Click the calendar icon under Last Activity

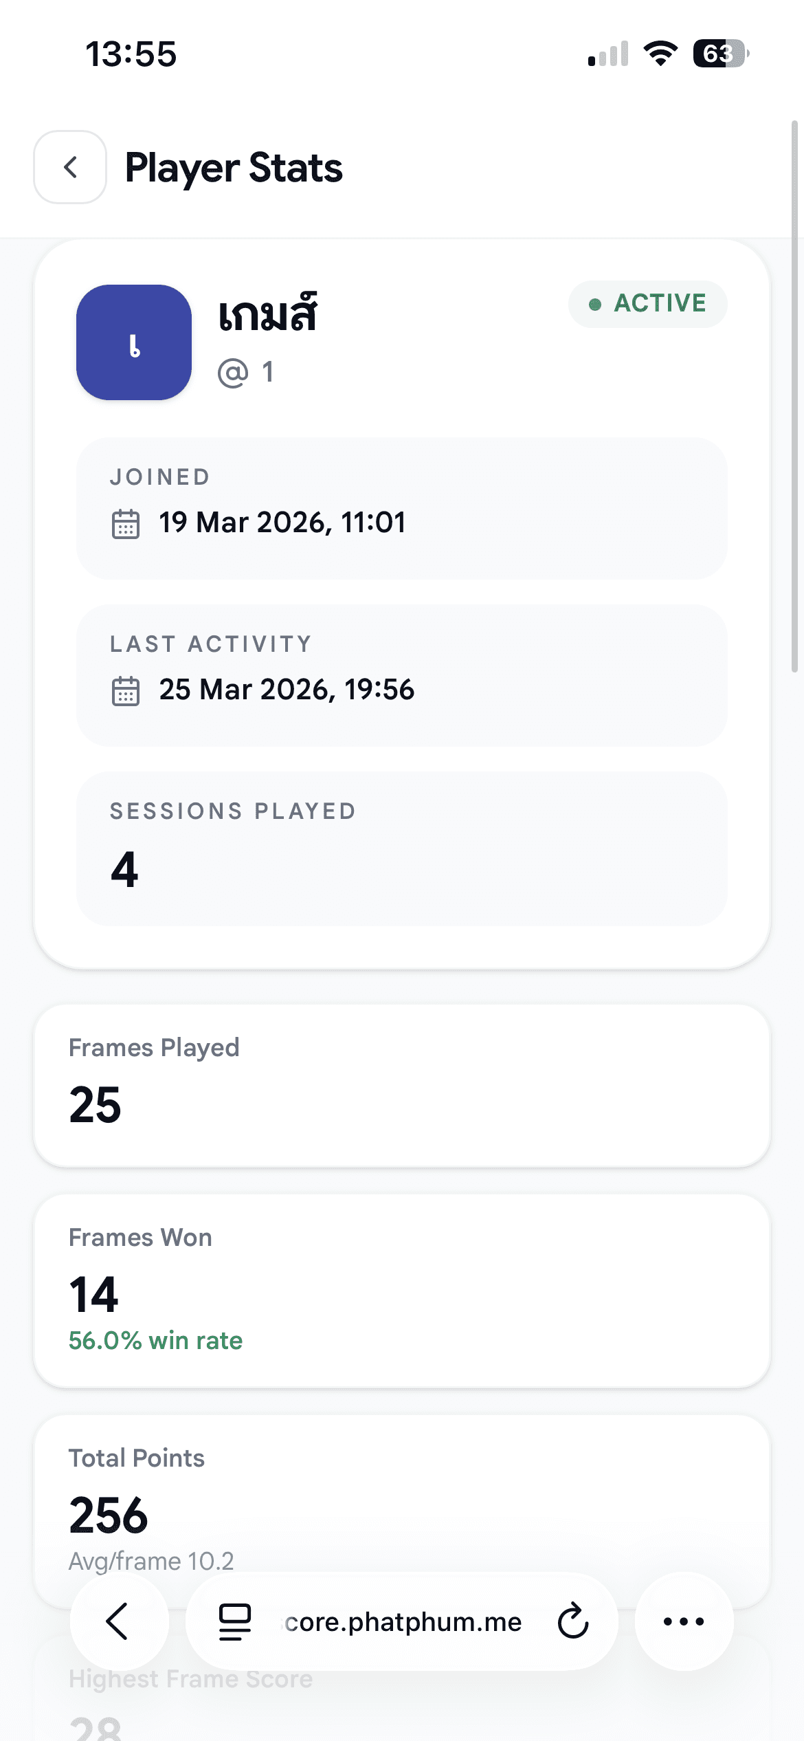pyautogui.click(x=125, y=691)
